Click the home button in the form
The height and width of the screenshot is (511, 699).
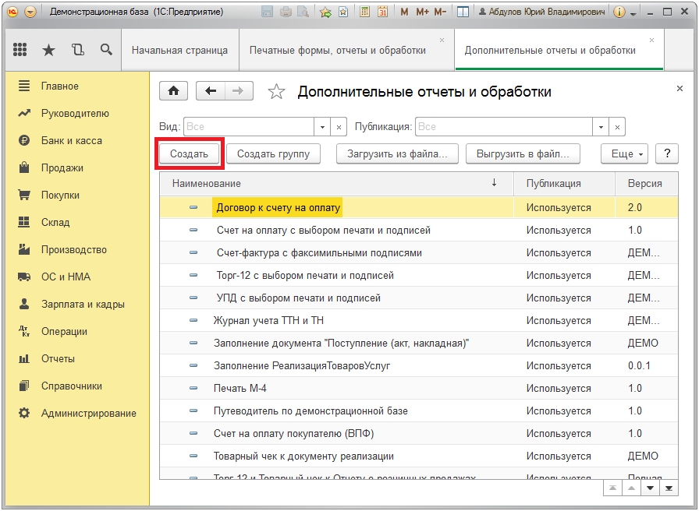tap(173, 91)
